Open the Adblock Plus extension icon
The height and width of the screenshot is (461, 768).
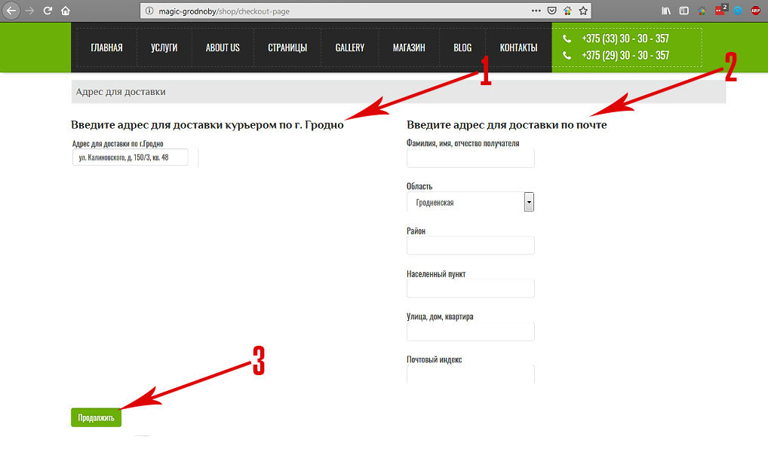tap(755, 11)
